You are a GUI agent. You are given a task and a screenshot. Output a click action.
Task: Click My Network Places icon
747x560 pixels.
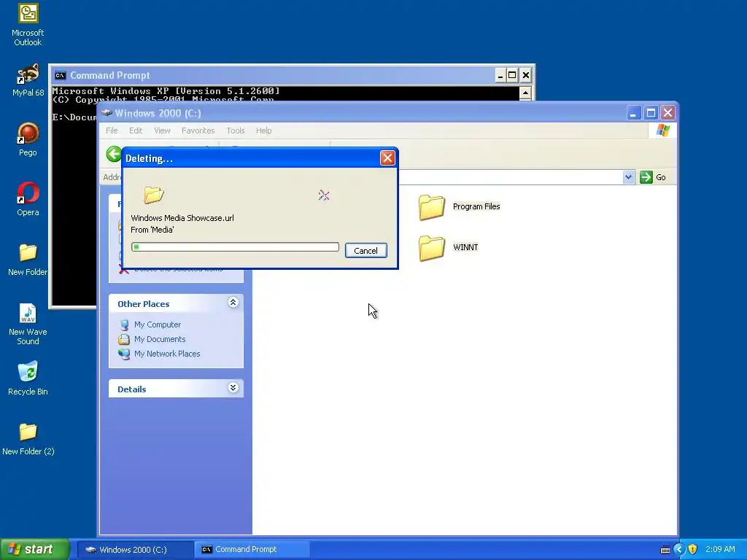[124, 354]
